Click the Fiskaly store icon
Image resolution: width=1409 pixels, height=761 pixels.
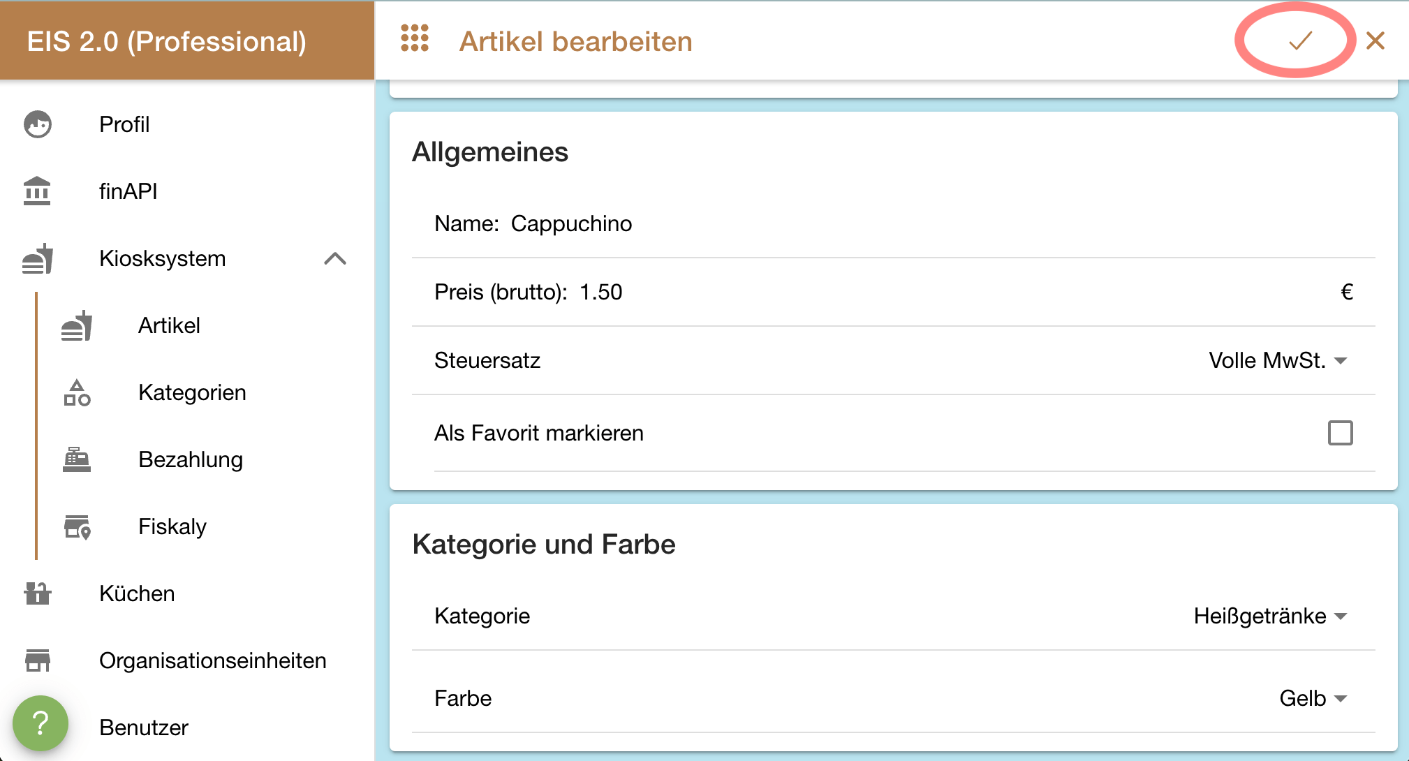[x=77, y=526]
